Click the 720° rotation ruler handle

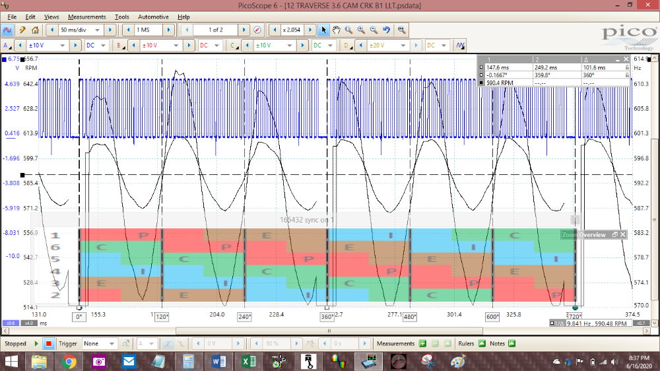click(575, 308)
